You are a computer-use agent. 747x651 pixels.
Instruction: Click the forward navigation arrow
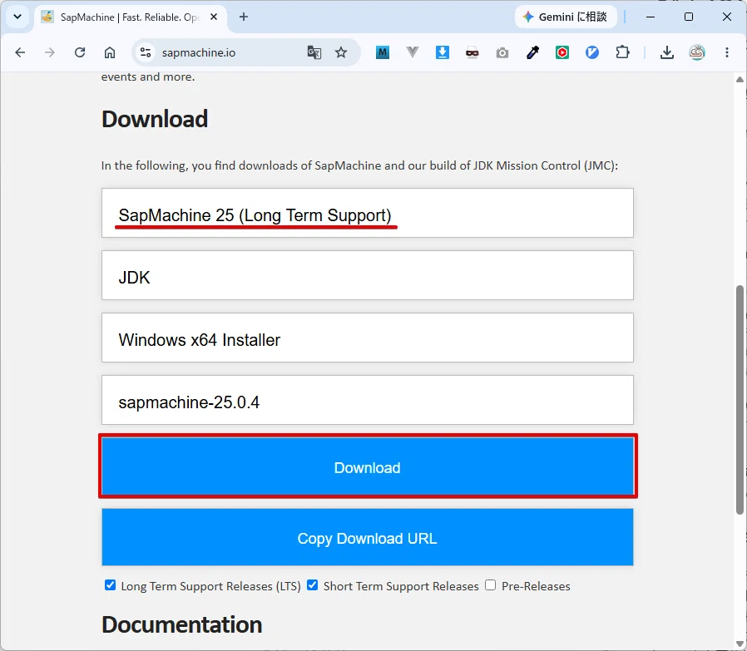point(50,52)
